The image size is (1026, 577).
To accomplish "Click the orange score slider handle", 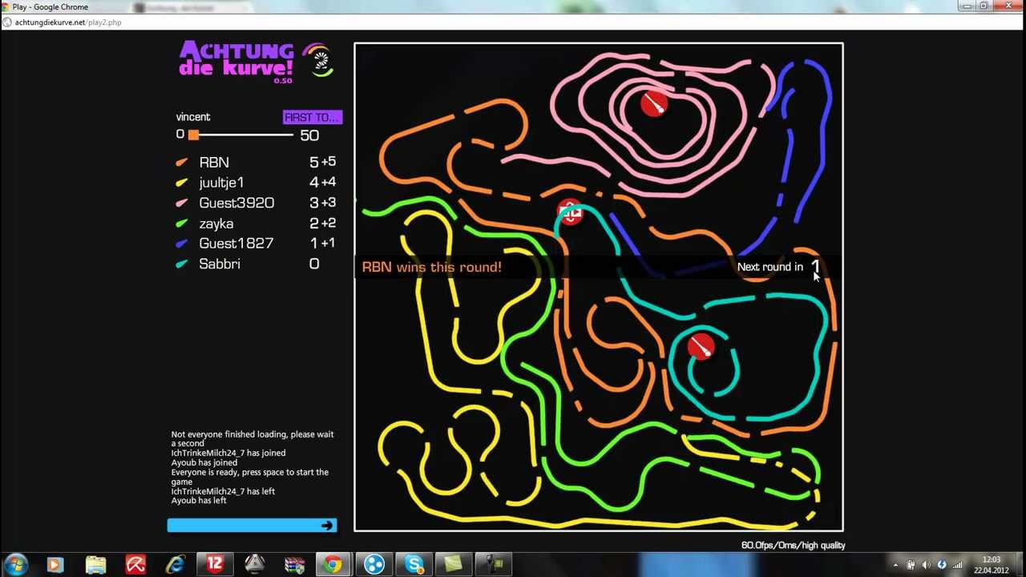I will coord(193,135).
